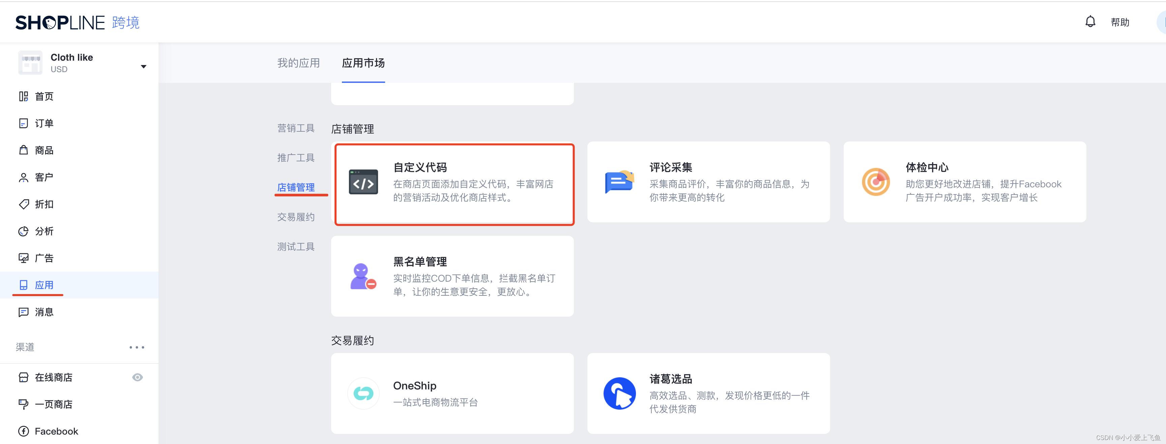Viewport: 1166px width, 444px height.
Task: Open 一页商店 channel item
Action: tap(53, 404)
